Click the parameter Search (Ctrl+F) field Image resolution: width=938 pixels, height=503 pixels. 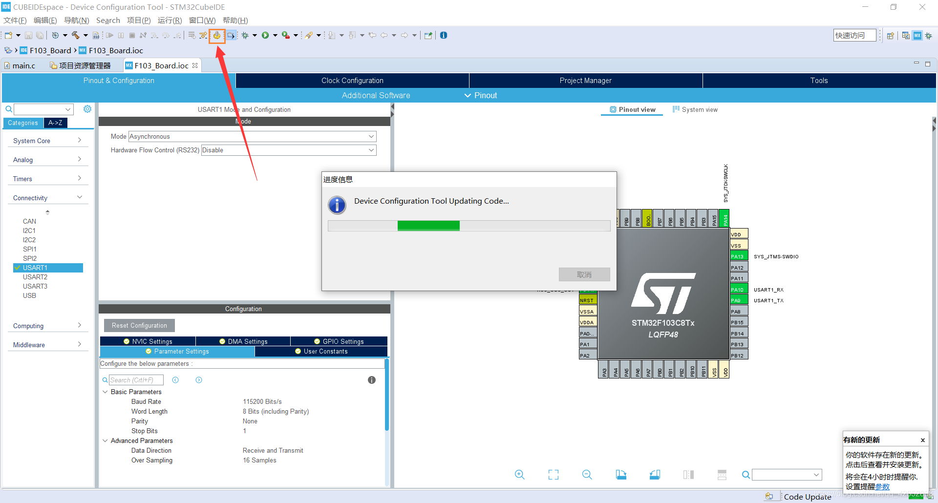136,380
